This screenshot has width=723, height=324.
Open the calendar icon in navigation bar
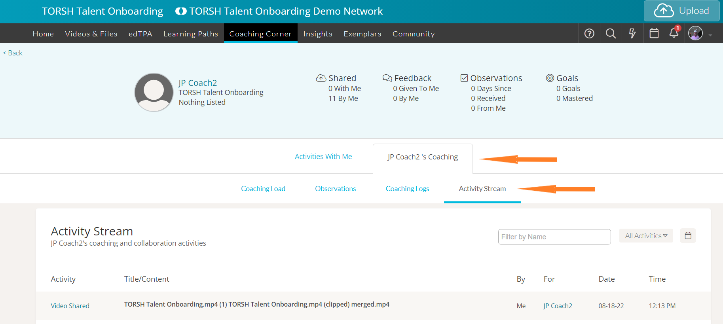point(654,34)
